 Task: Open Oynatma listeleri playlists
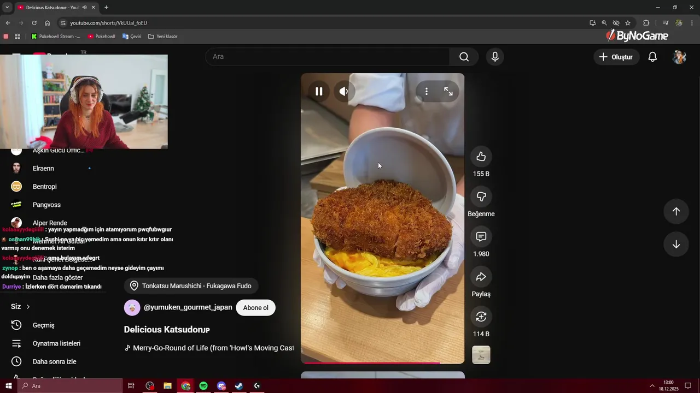56,343
